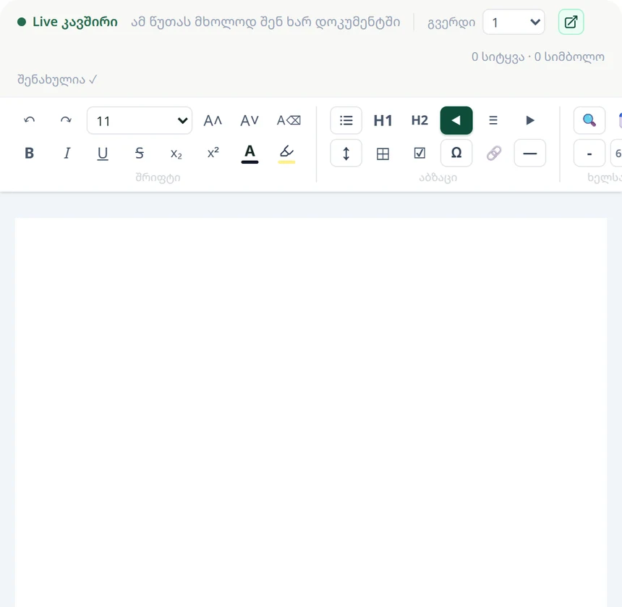Screen dimensions: 622x607
Task: Click the word count text 0 სიტყვა
Action: click(498, 57)
